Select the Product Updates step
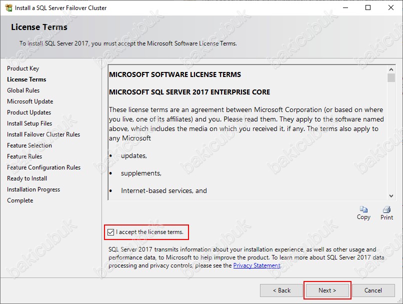The image size is (403, 304). pos(29,112)
